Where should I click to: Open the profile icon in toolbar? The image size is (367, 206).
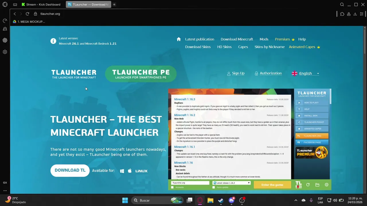[x=349, y=14]
